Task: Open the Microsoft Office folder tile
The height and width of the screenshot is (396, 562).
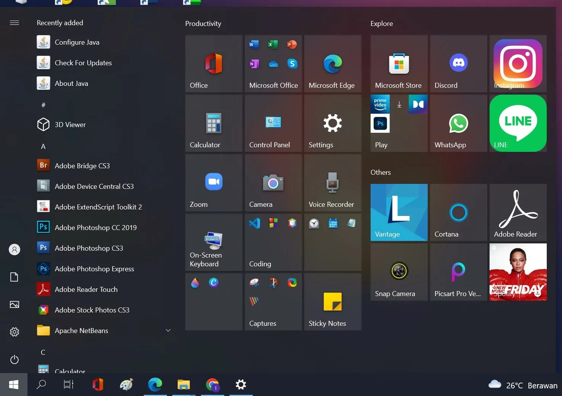Action: click(273, 64)
